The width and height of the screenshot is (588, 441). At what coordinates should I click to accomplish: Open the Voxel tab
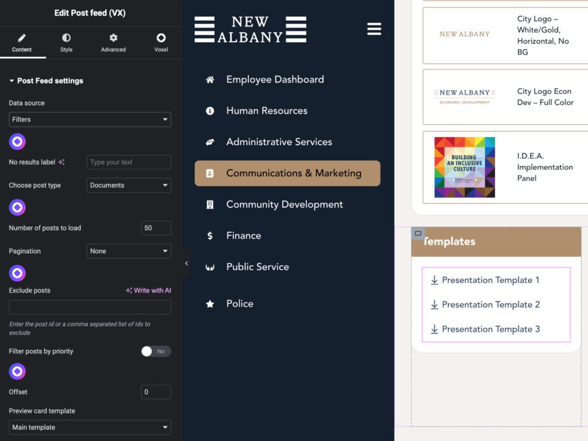(161, 42)
